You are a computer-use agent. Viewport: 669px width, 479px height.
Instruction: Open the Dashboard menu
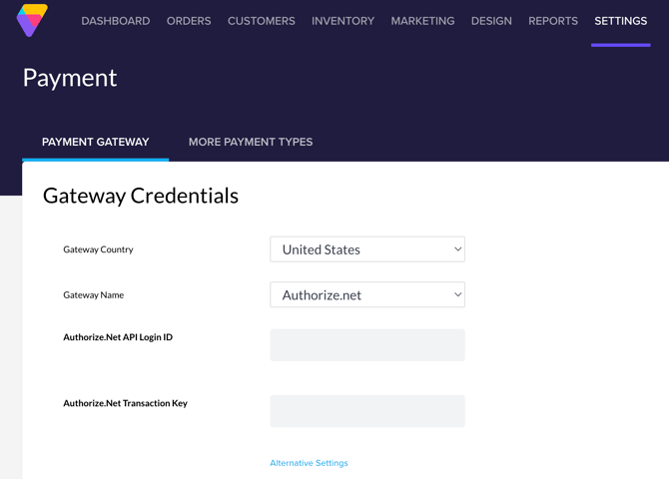(116, 21)
